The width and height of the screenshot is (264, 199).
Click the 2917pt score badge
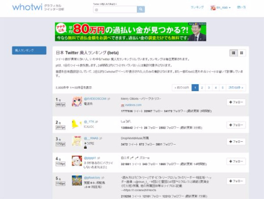click(x=60, y=127)
